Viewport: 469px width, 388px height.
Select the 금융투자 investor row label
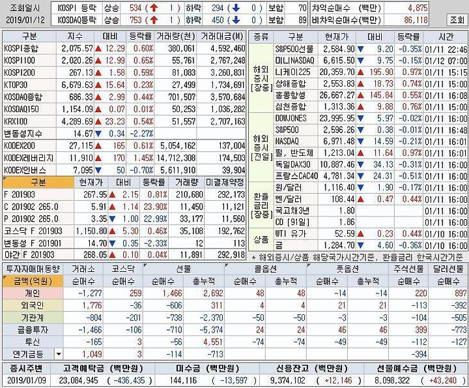tap(32, 330)
